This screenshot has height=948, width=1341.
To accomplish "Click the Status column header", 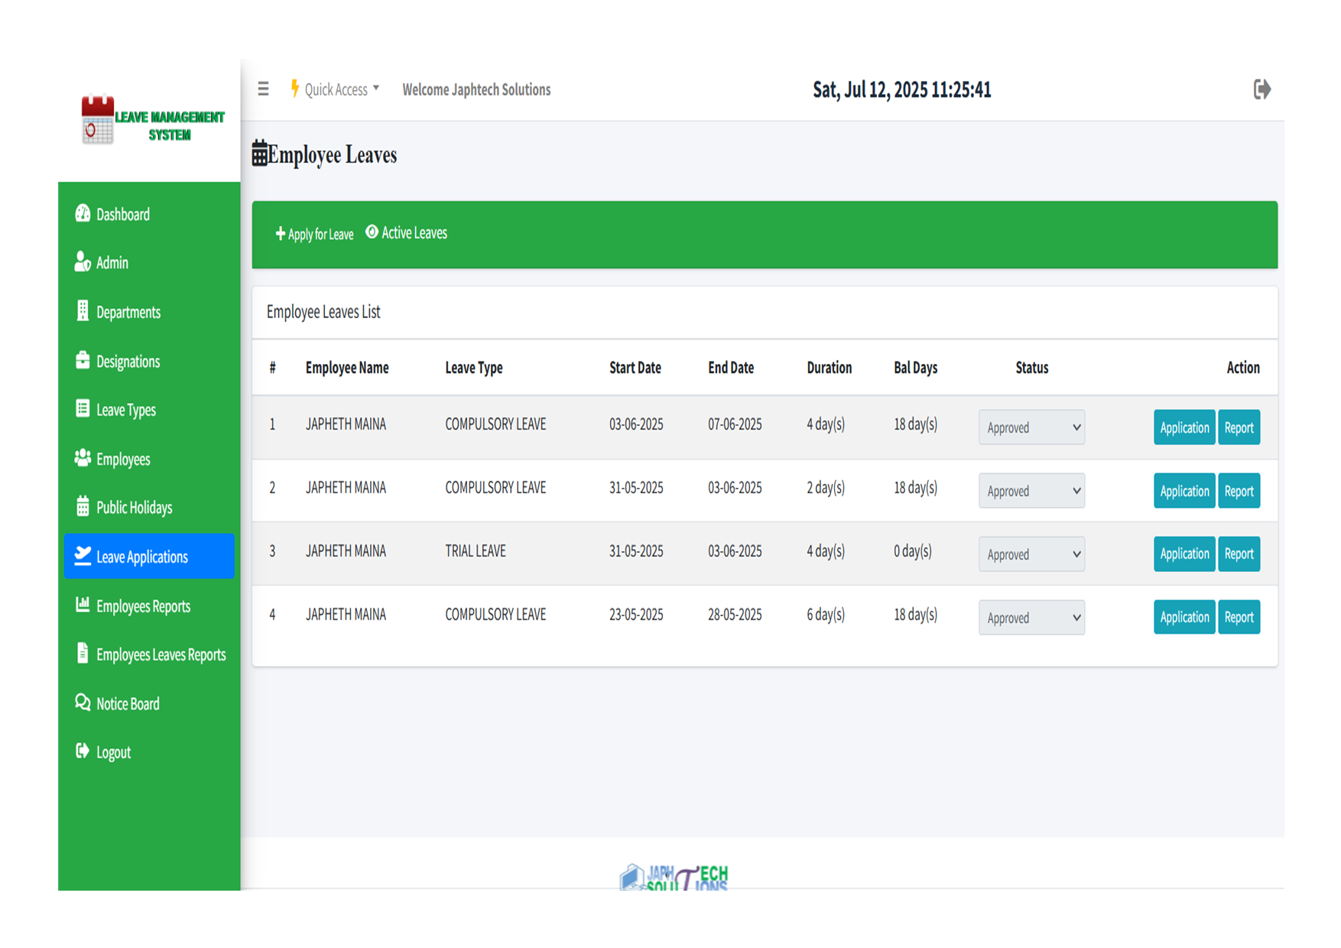I will point(1031,368).
